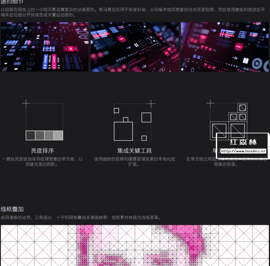Click the darkest swatch in 亮度排序 icon
Screen dimensions: 270x266
(31, 135)
